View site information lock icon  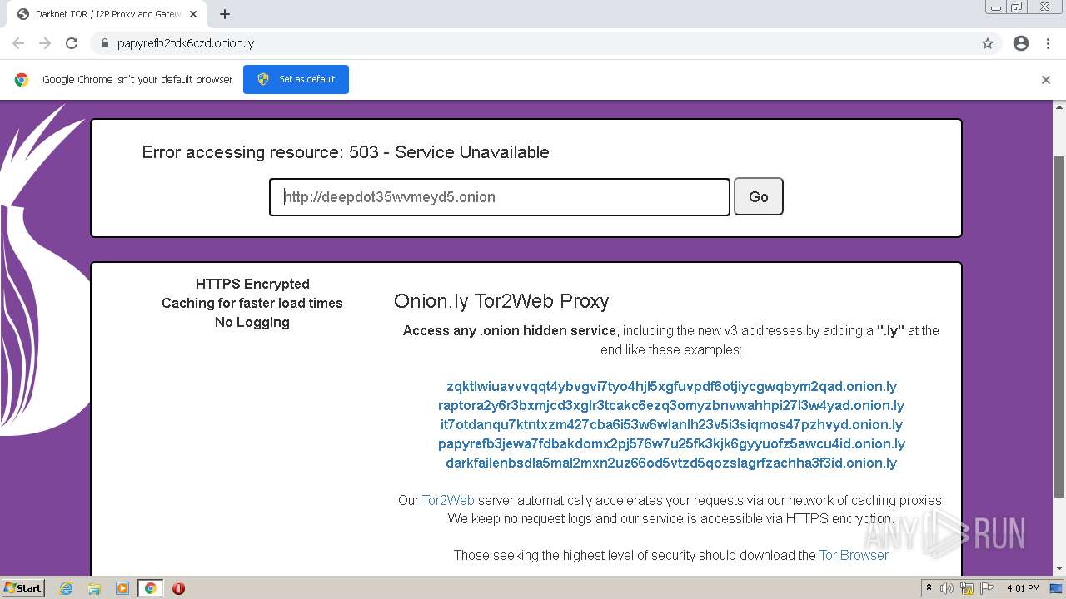(x=104, y=43)
